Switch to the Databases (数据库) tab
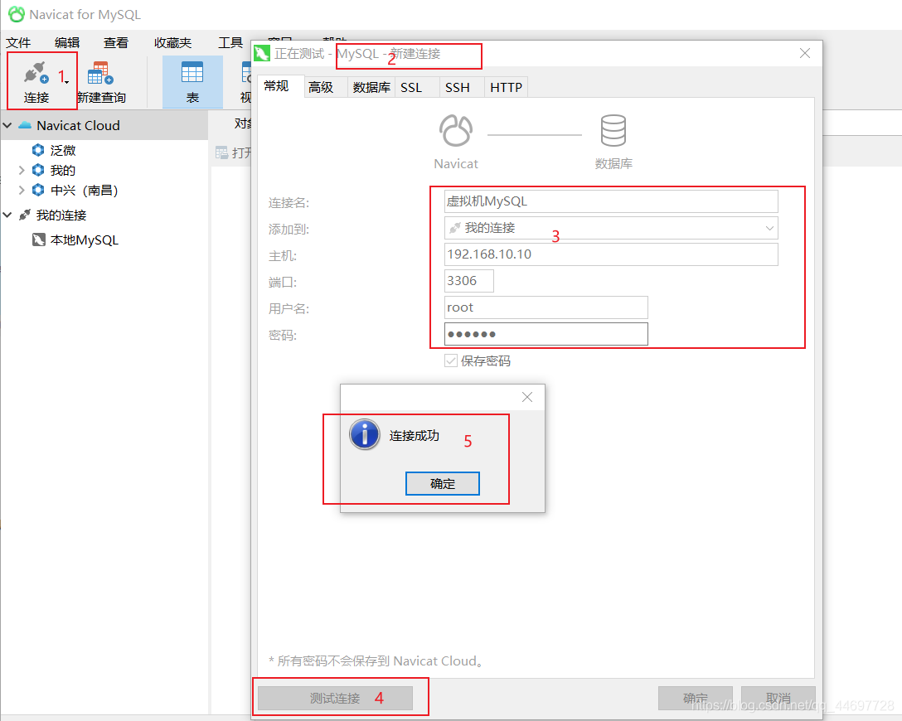This screenshot has height=721, width=902. pos(371,87)
